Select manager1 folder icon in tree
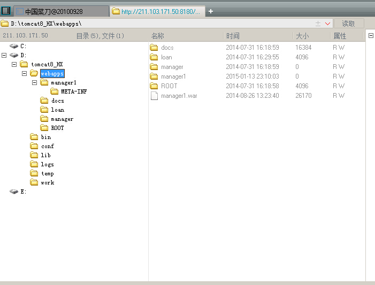 tap(44, 82)
